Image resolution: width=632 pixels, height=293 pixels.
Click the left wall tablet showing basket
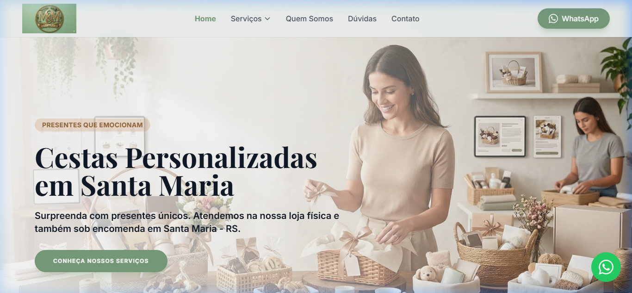click(x=500, y=136)
